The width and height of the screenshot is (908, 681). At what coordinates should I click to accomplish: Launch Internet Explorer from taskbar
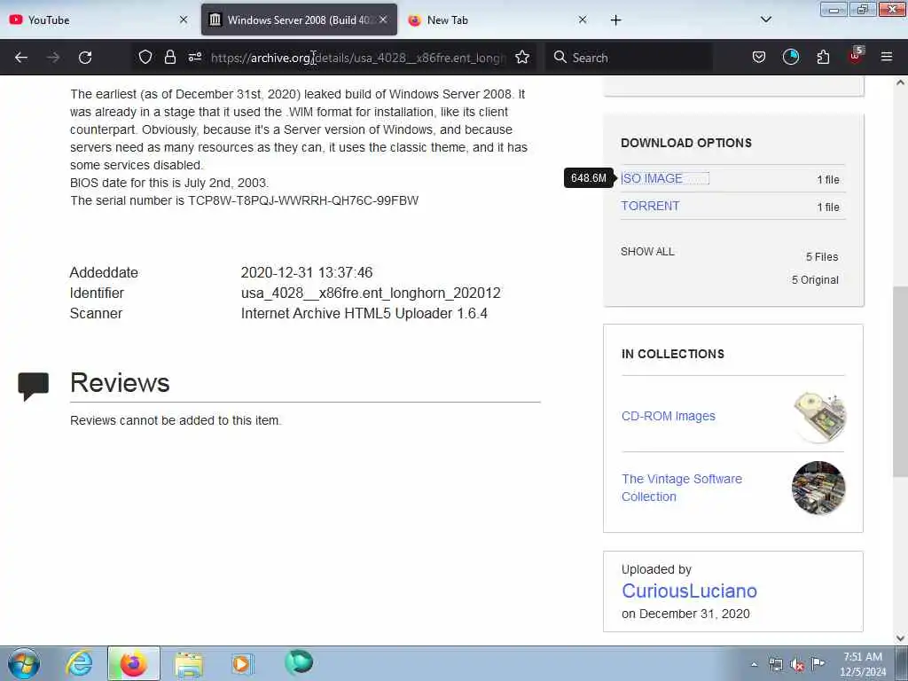pyautogui.click(x=79, y=663)
